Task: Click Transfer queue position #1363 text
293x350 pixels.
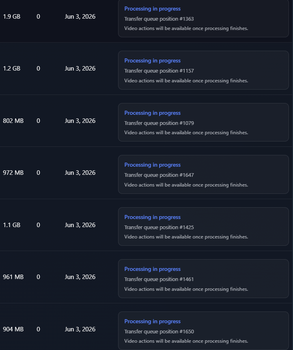Action: (159, 19)
